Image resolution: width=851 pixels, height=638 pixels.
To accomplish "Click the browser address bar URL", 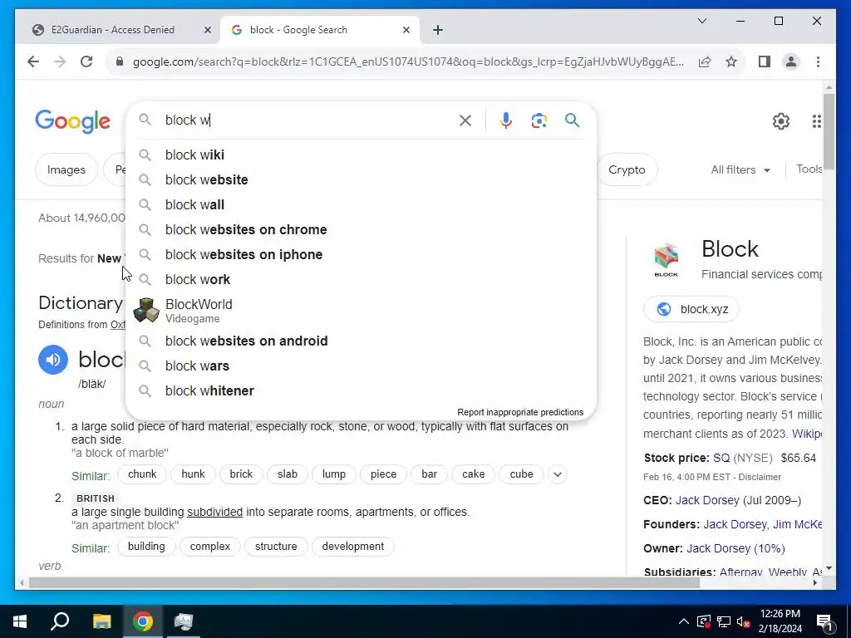I will point(408,61).
